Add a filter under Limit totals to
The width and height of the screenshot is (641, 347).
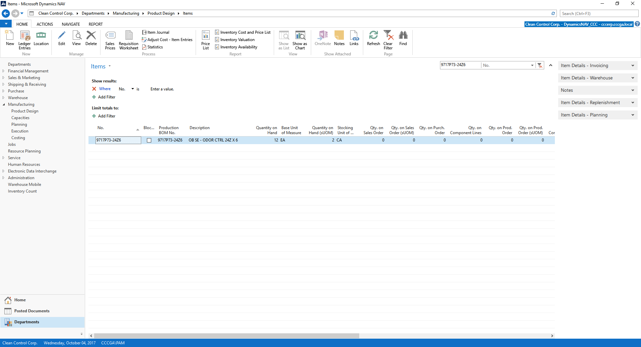[x=104, y=116]
